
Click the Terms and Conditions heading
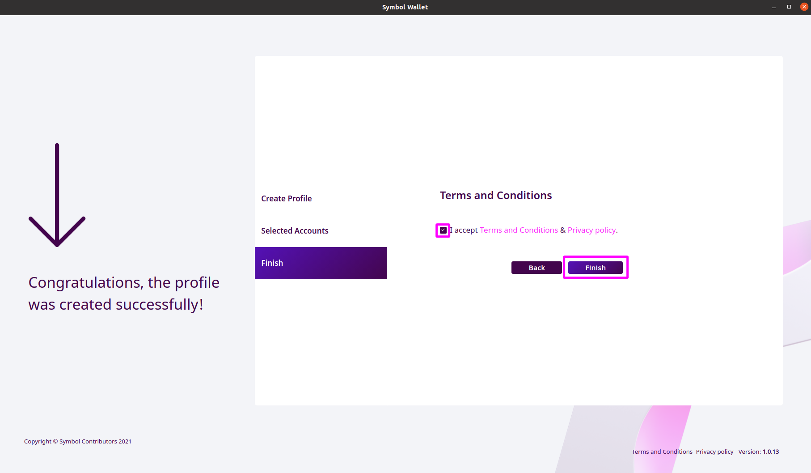point(496,196)
